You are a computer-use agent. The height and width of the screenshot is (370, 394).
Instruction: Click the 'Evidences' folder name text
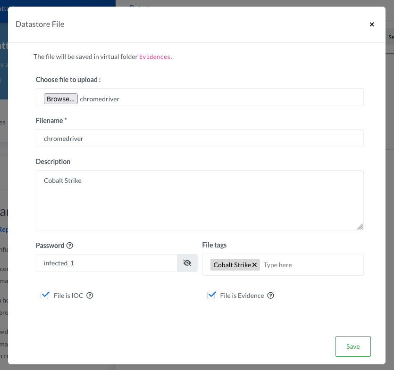coord(154,57)
